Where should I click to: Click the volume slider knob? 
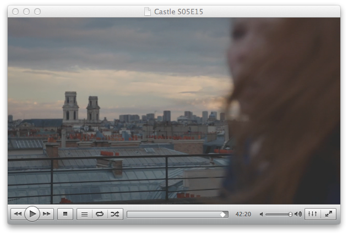[290, 214]
